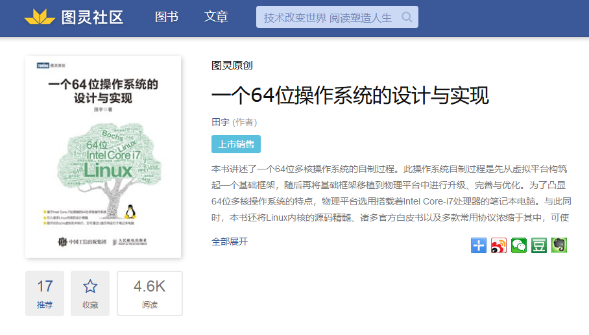Screen dimensions: 589x335
Task: Click the 上市销售 button
Action: pyautogui.click(x=236, y=144)
